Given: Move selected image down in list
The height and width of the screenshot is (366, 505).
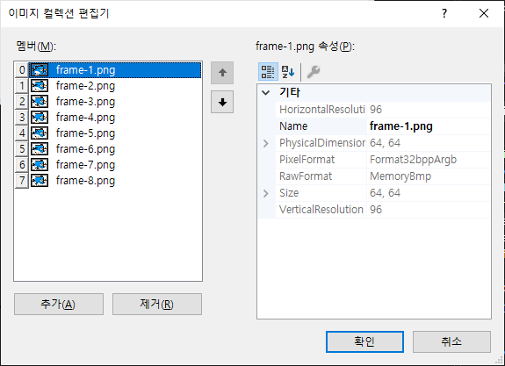Looking at the screenshot, I should (222, 102).
